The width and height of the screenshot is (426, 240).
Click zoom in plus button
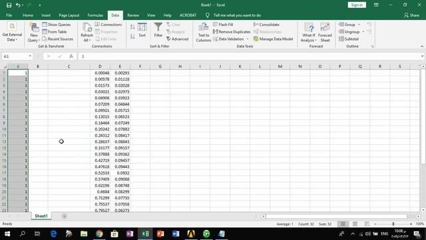[411, 224]
